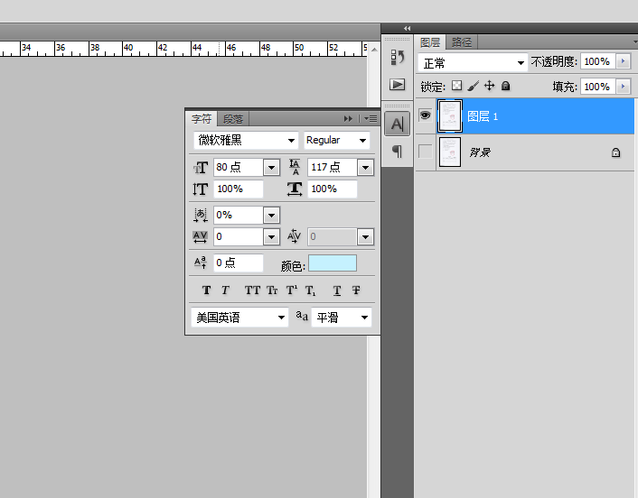Click the light blue text color swatch
The width and height of the screenshot is (638, 498).
click(x=333, y=263)
